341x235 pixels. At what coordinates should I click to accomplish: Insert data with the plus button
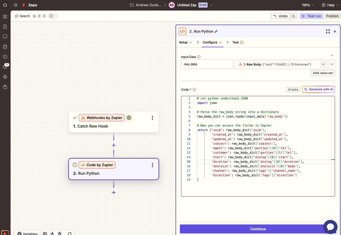tap(323, 64)
